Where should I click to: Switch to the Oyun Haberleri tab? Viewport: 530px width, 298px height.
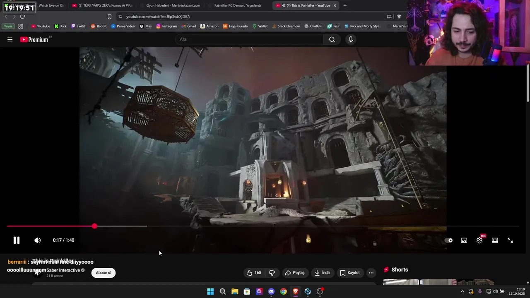click(170, 5)
